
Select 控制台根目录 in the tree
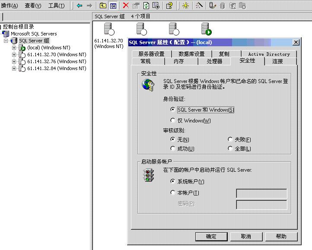pos(18,27)
